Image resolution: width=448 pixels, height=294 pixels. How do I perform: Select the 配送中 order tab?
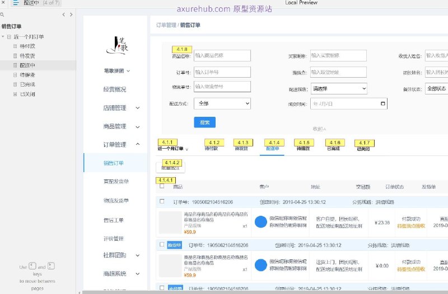tap(272, 149)
